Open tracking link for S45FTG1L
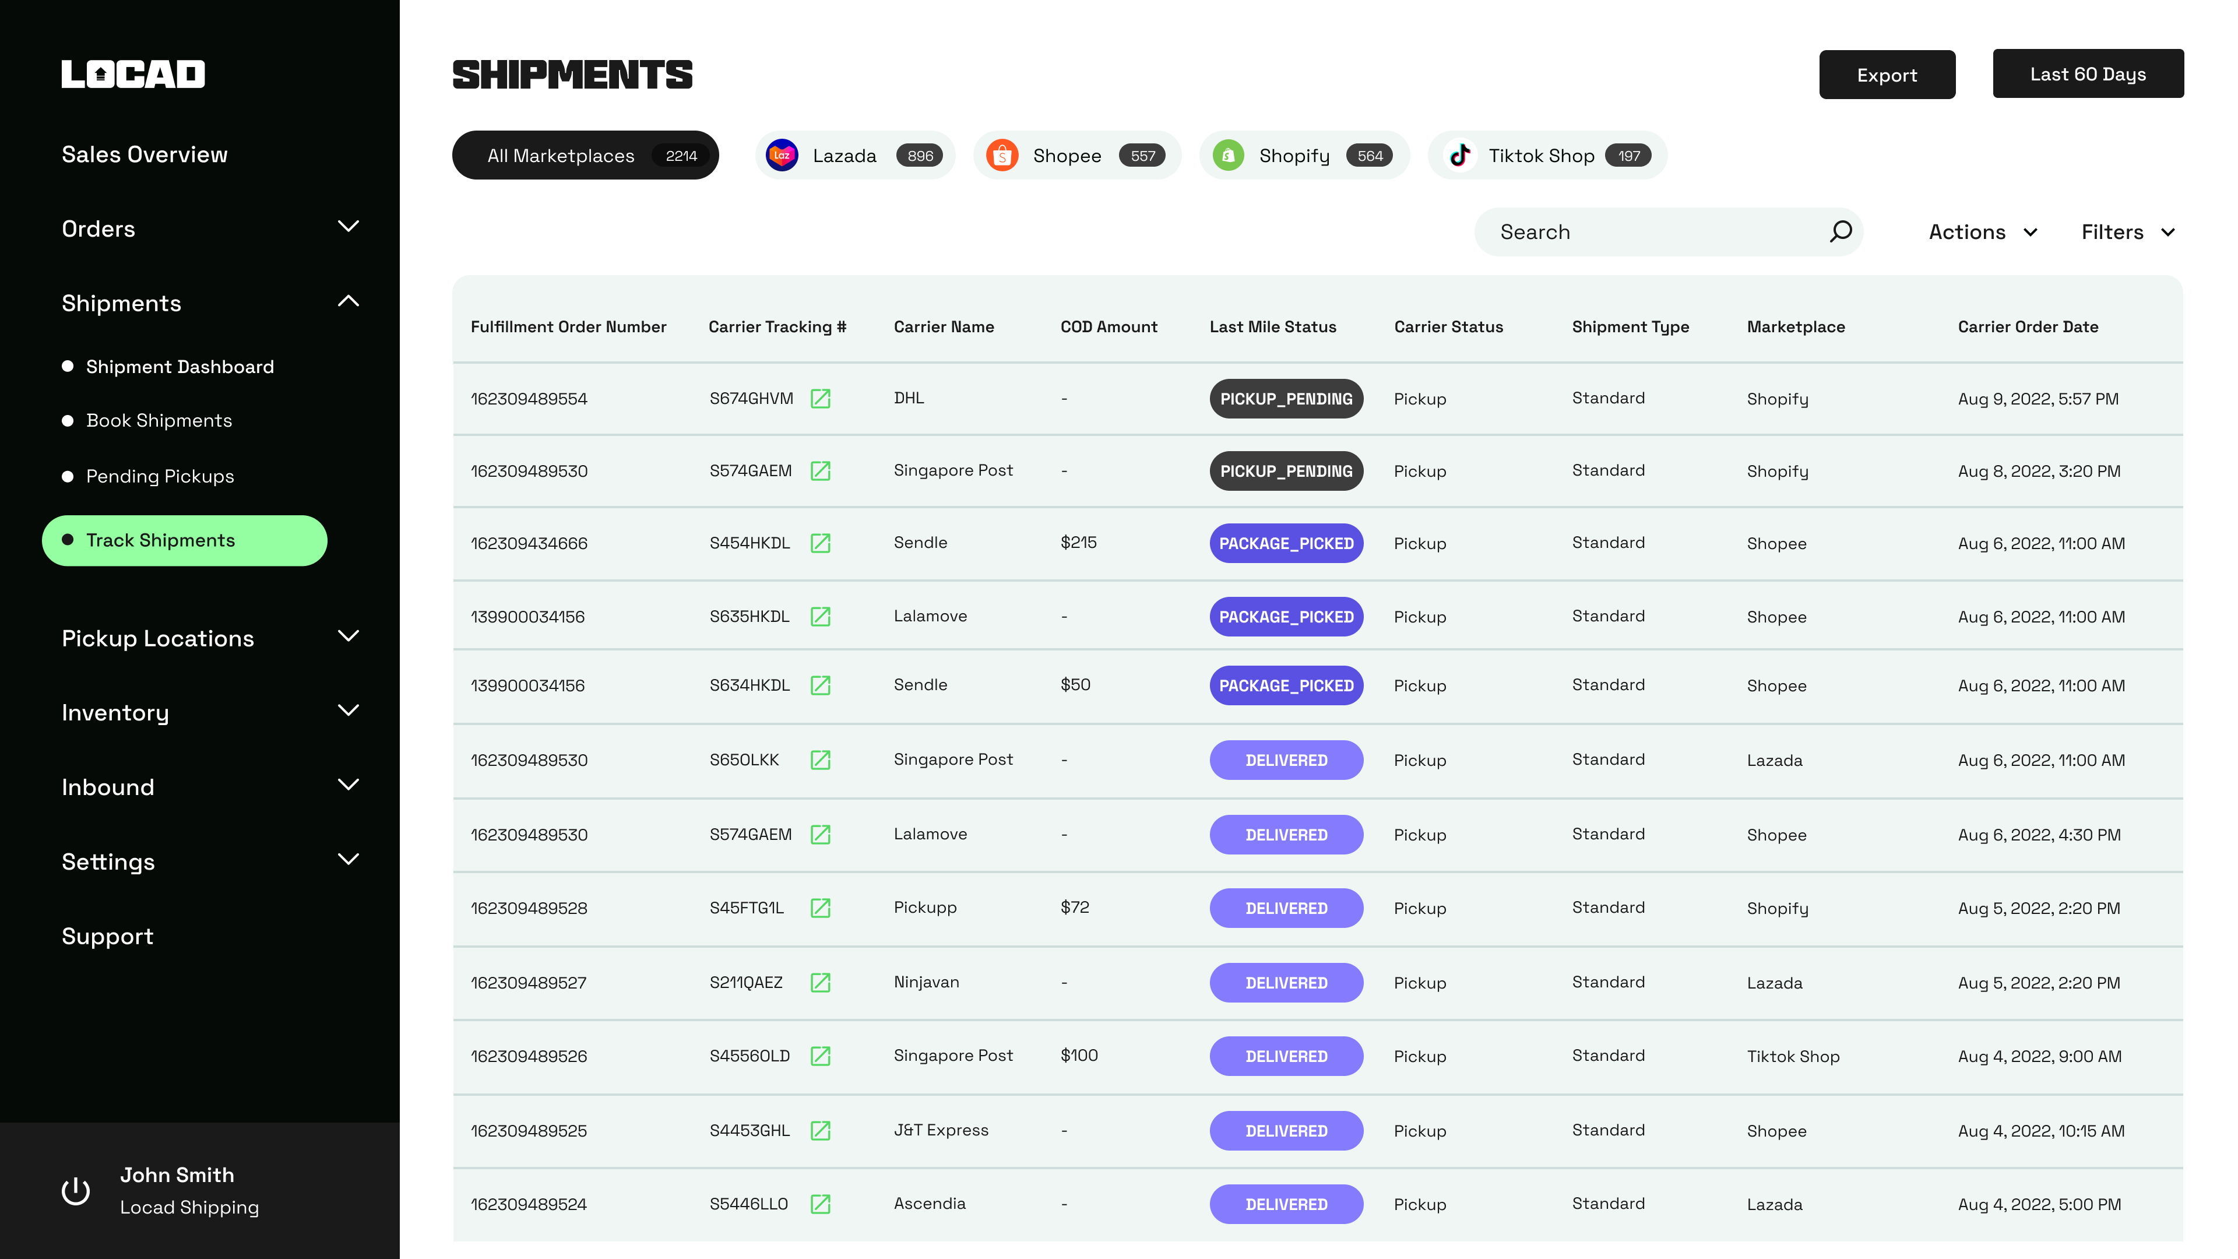 click(x=820, y=908)
